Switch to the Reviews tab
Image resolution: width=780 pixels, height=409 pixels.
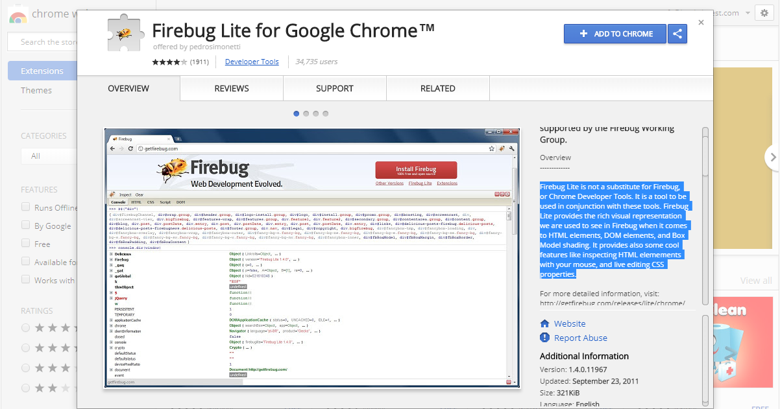[232, 88]
